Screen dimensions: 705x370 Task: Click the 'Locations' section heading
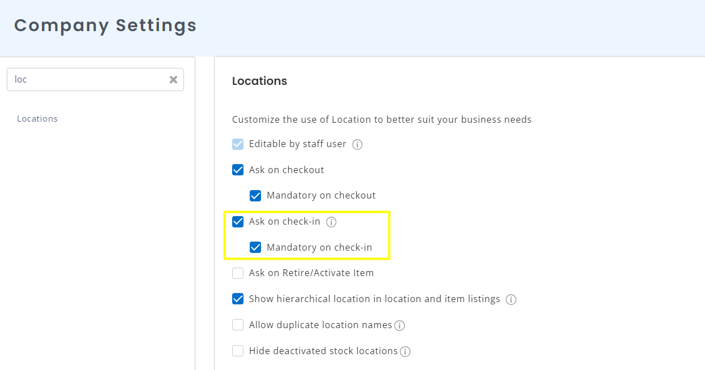click(259, 81)
